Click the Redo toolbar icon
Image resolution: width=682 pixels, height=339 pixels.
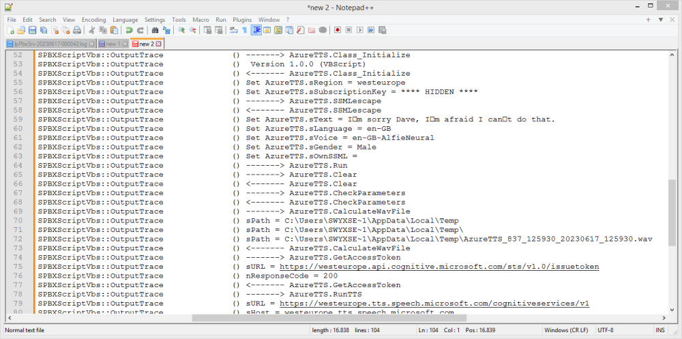140,30
